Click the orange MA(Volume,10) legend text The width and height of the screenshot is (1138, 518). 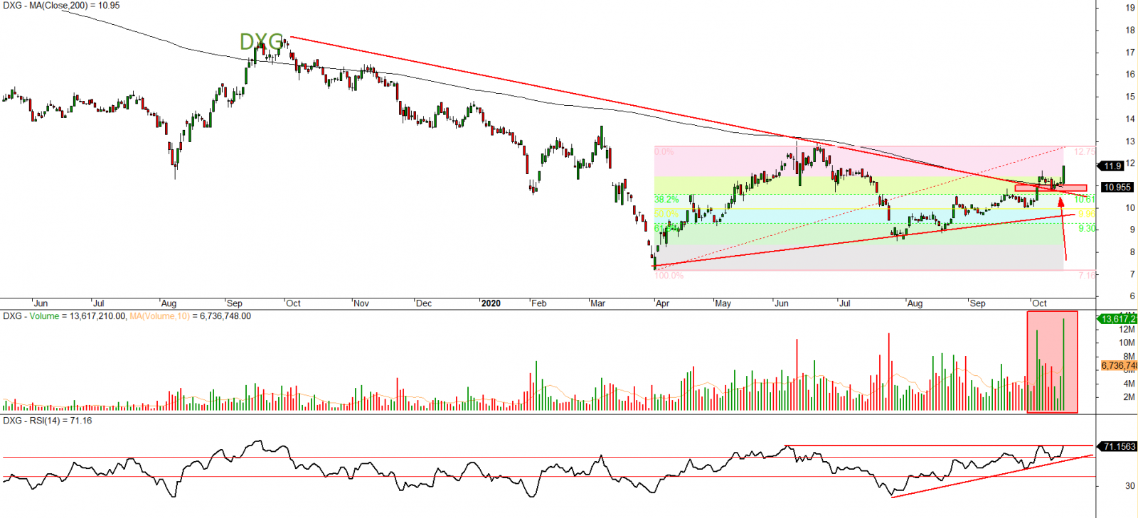click(190, 316)
